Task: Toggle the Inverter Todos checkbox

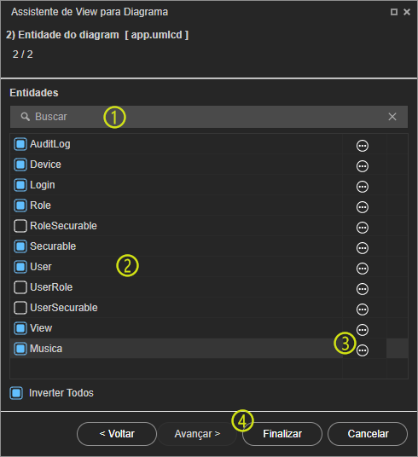Action: click(x=16, y=393)
